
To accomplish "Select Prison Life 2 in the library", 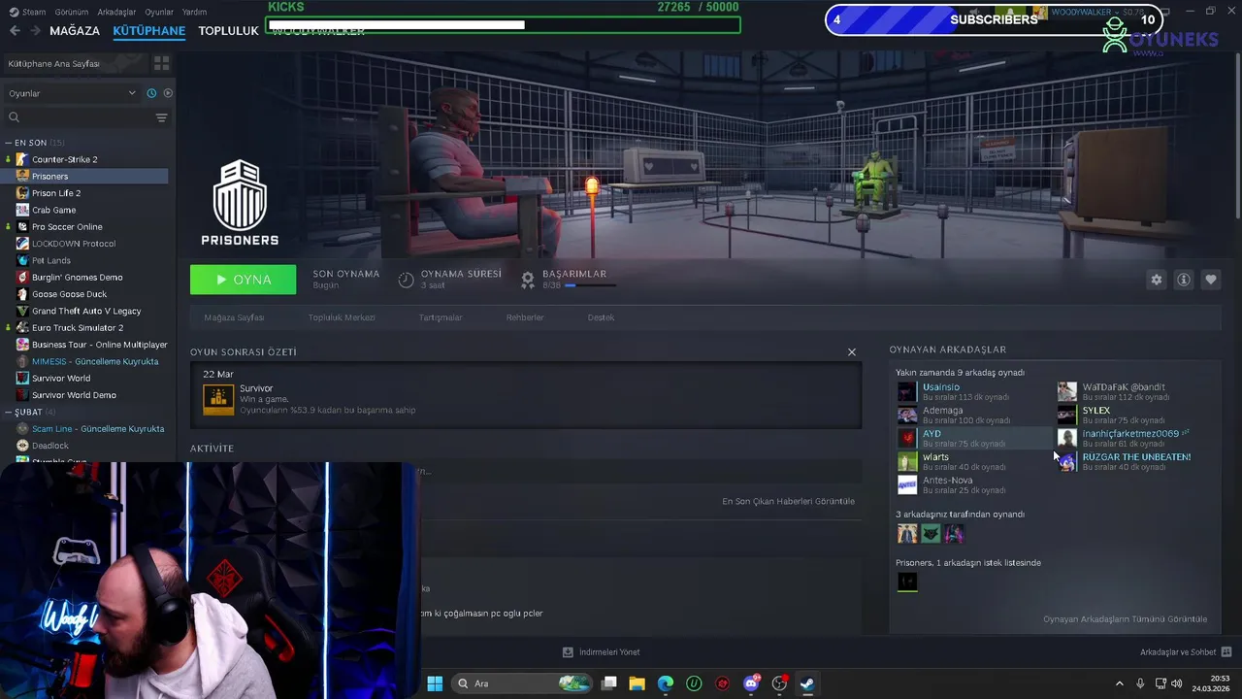I will click(56, 193).
